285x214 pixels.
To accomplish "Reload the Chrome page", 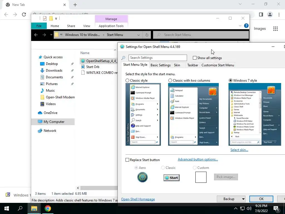I will [24, 14].
